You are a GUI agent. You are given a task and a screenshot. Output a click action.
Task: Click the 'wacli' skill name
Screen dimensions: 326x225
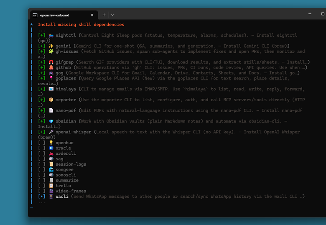62,197
